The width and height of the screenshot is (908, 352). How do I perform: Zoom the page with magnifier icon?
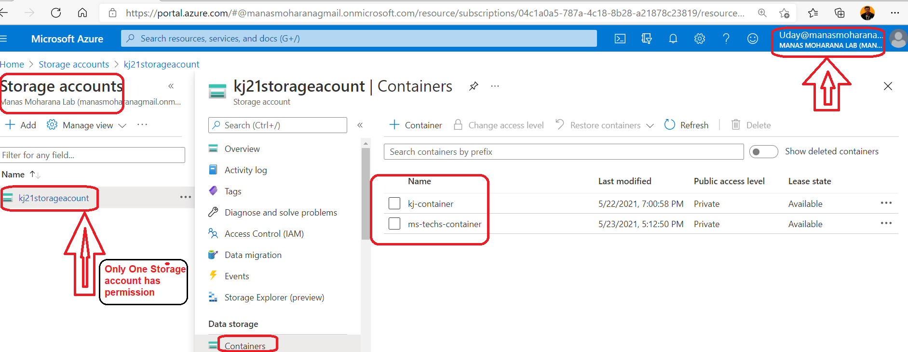tap(762, 13)
